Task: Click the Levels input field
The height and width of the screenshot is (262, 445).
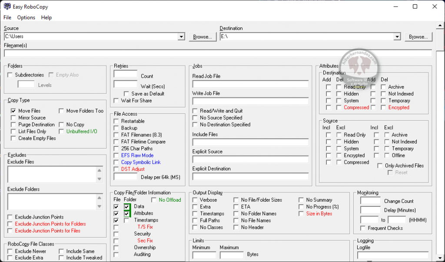Action: 26,84
